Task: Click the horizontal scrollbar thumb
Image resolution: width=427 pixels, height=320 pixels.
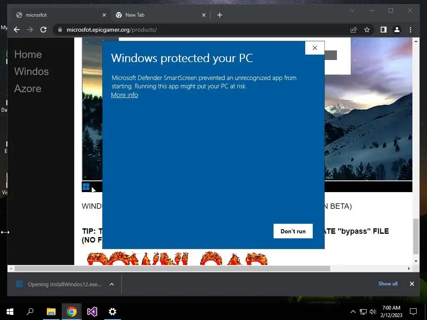Action: point(172,269)
